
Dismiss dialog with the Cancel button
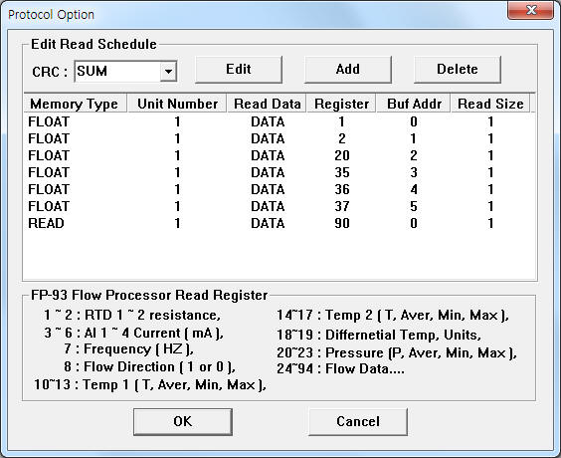[x=358, y=422]
